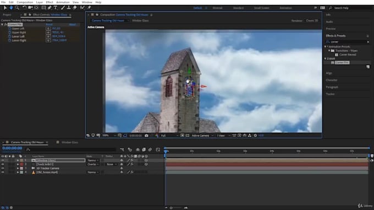Select the Roto Brush tool
The image size is (374, 210).
click(82, 8)
